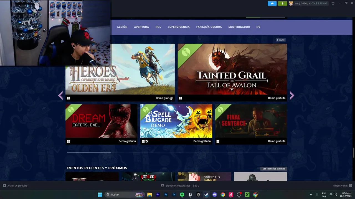The image size is (355, 199).
Task: Open 'Elementos descargados - 2 de 2'
Action: (180, 186)
